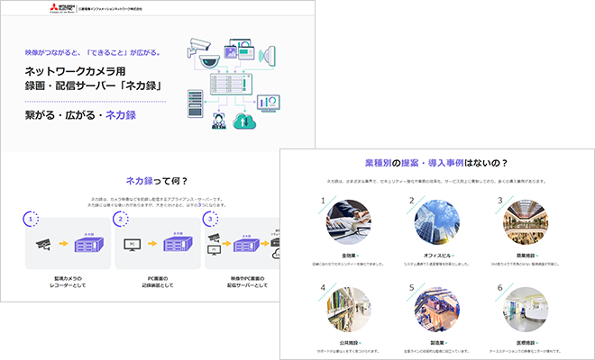
Task: Click the description under 公共施設
Action: [348, 351]
